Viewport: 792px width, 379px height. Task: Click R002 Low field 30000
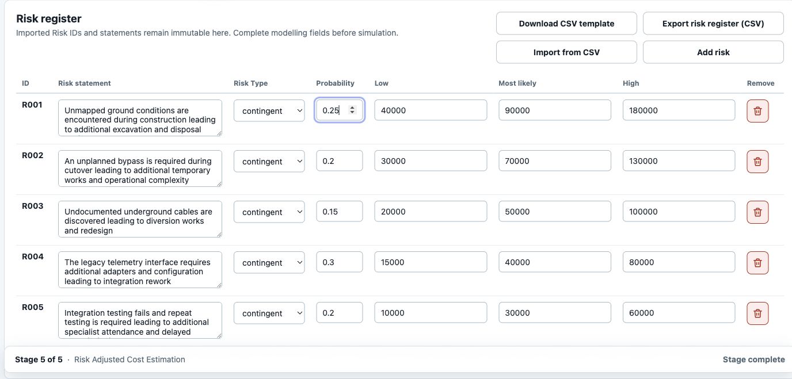click(x=431, y=161)
